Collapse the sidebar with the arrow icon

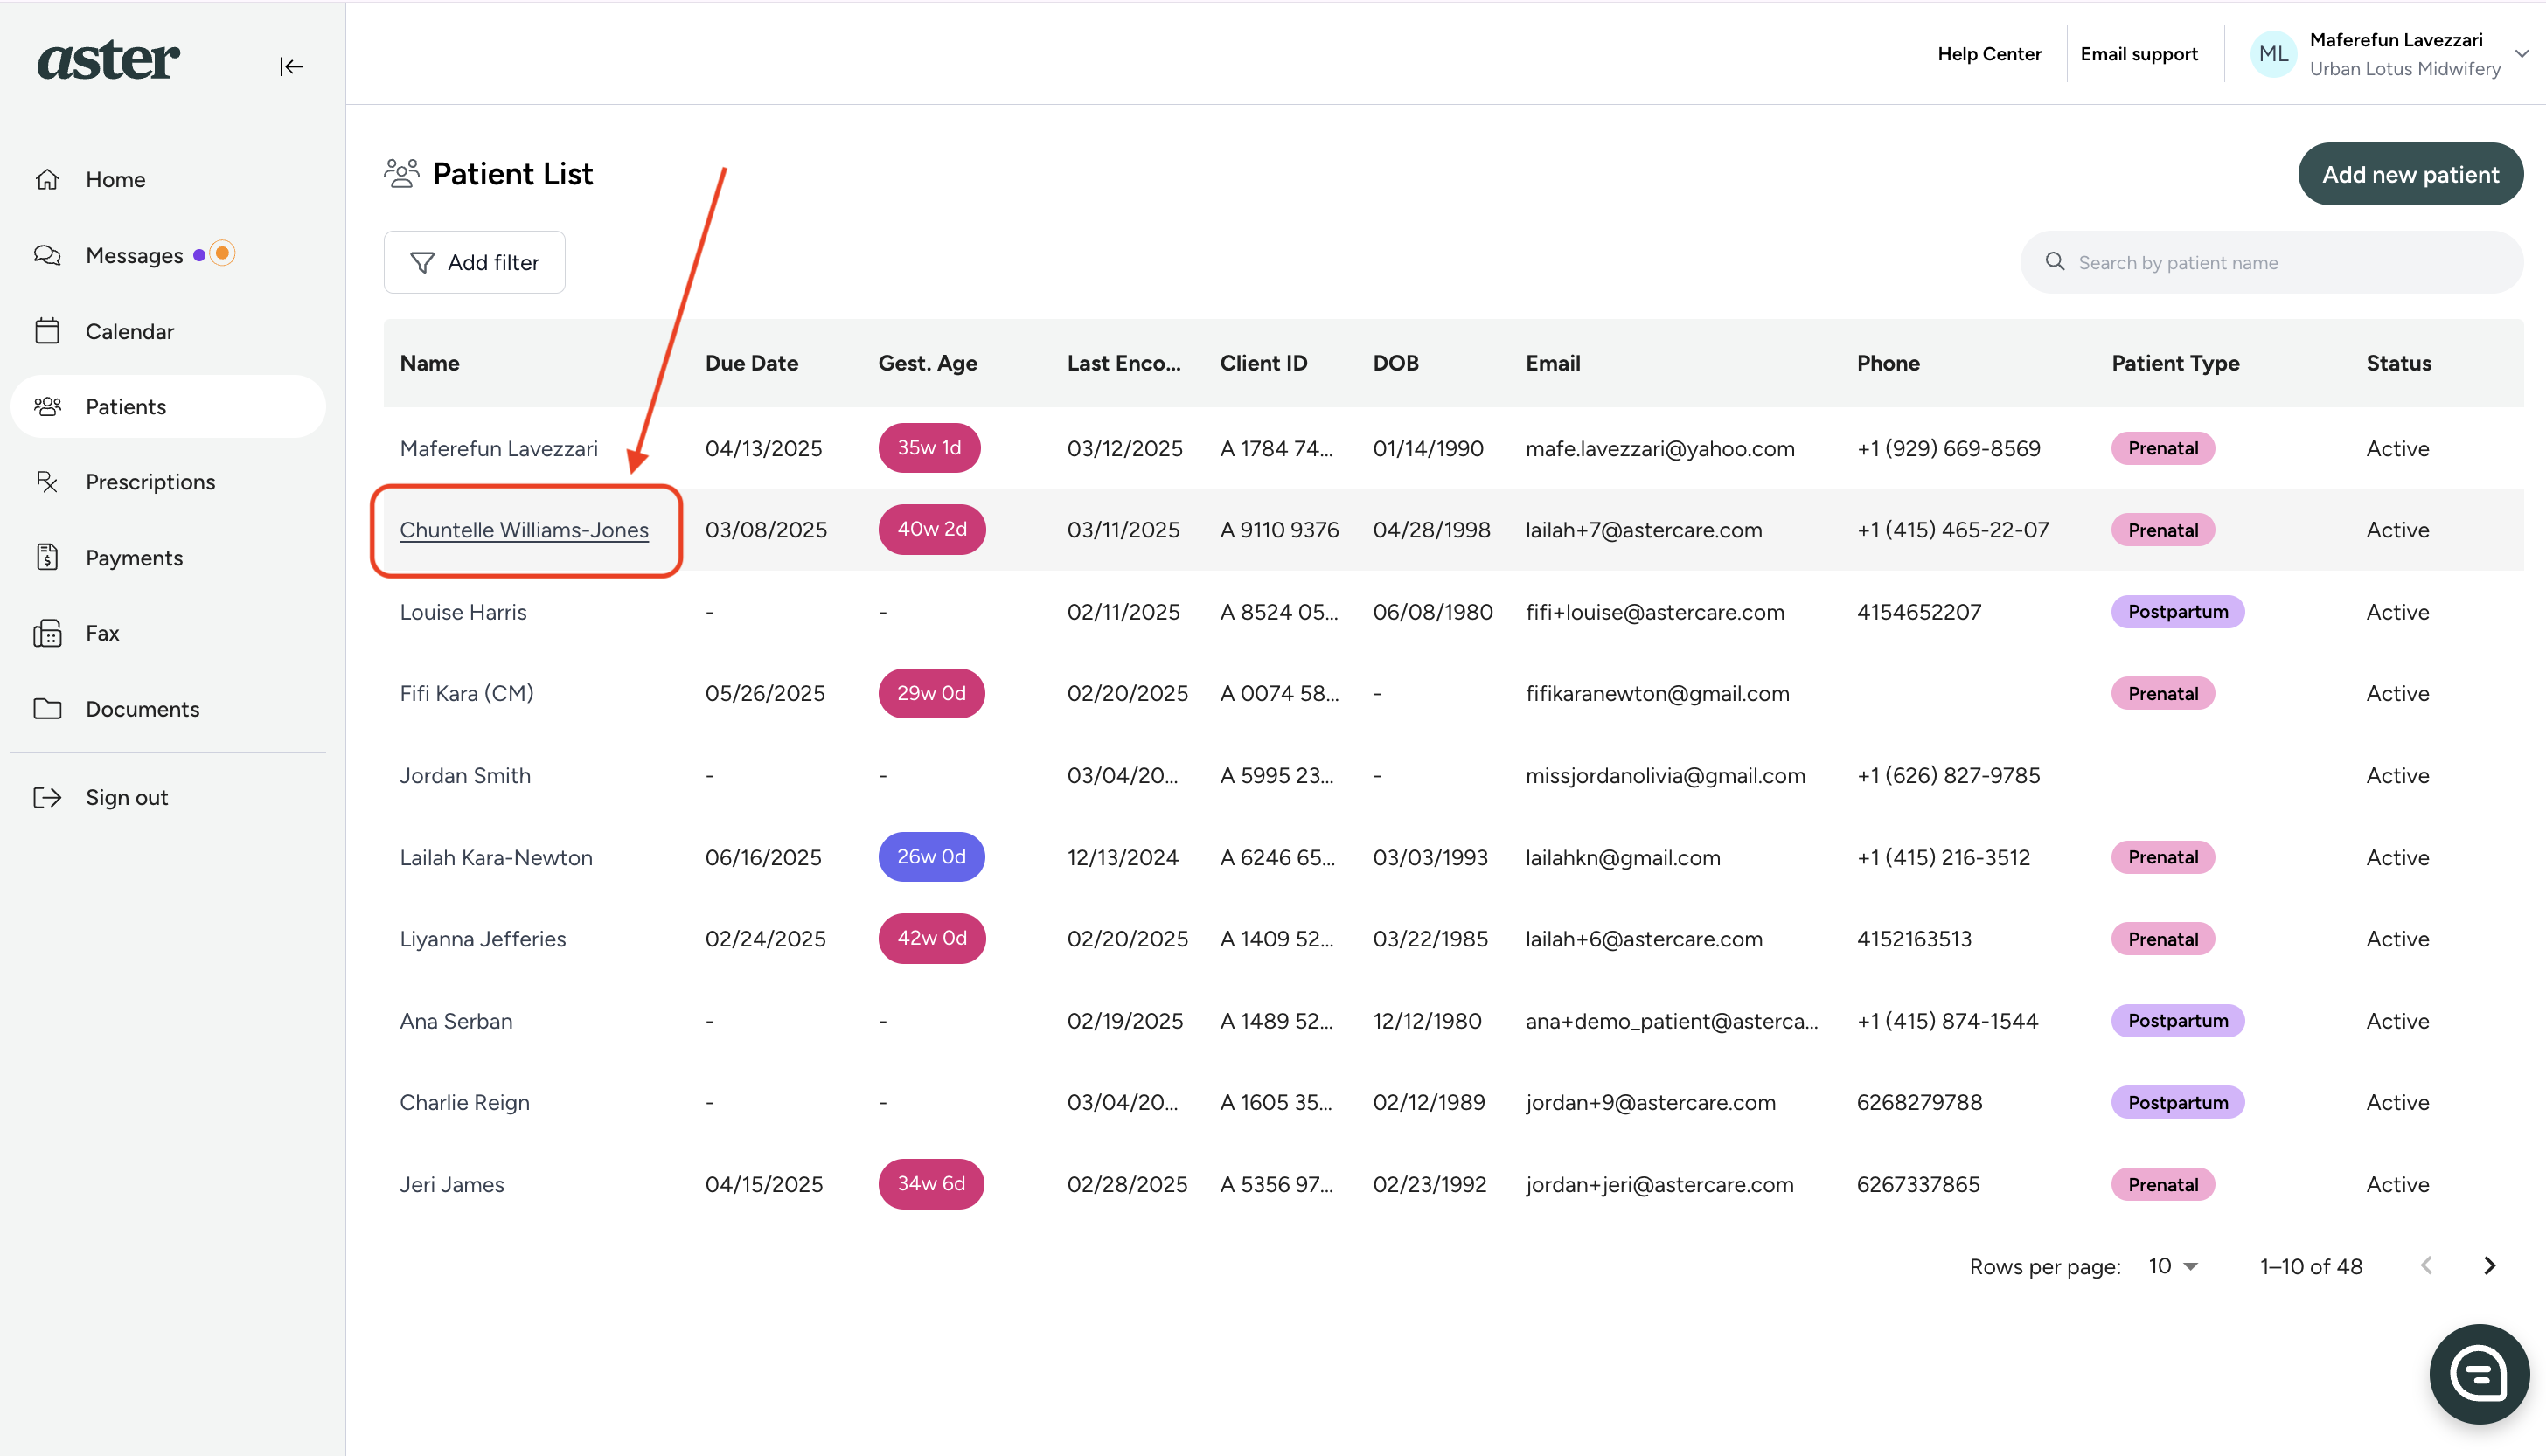coord(291,66)
